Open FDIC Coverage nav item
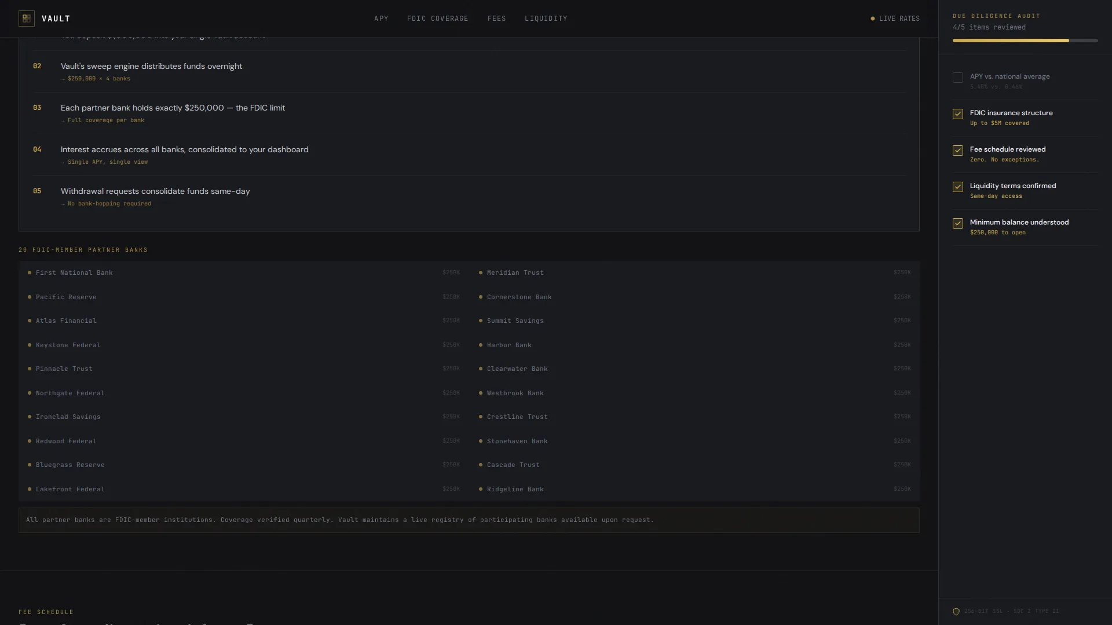1112x625 pixels. 438,19
